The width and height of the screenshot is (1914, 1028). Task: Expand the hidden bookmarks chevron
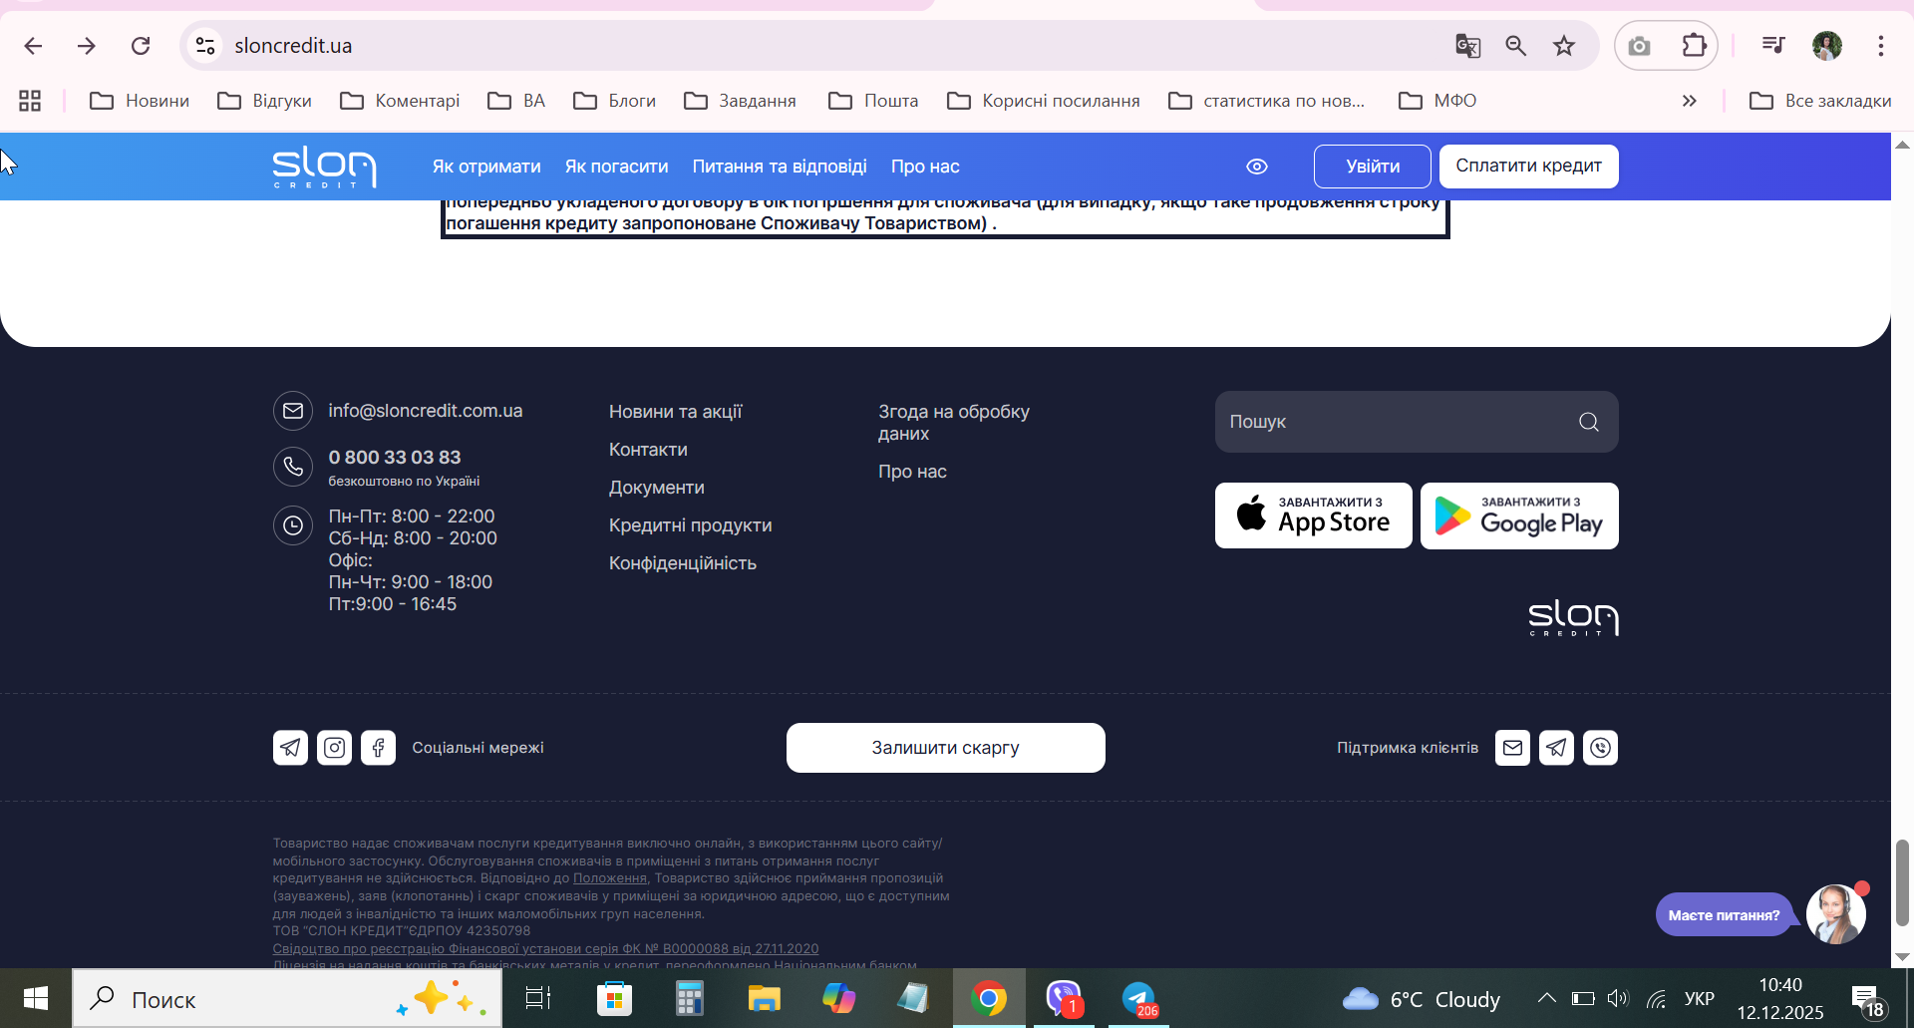coord(1690,101)
